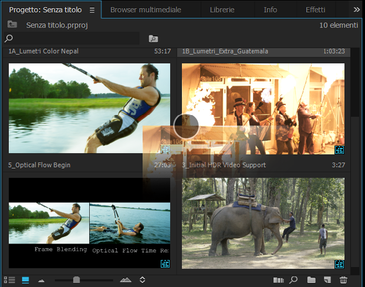Click the search magnifier icon in search field

tap(9, 38)
